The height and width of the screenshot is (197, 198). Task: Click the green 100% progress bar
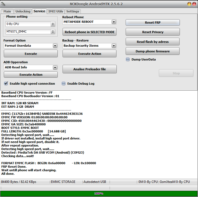tap(99, 193)
